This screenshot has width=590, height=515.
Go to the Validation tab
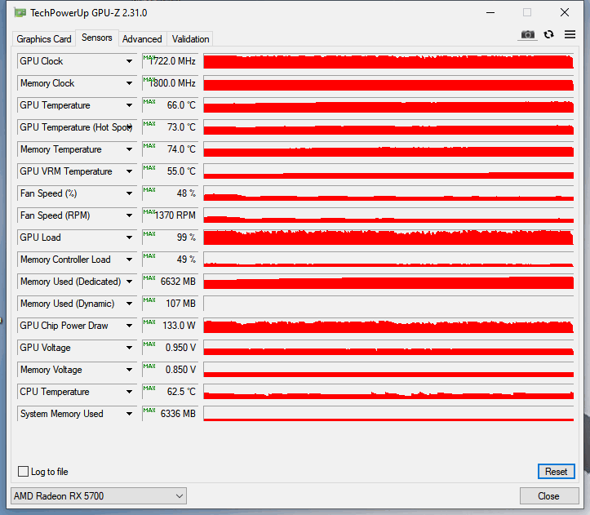pos(190,39)
